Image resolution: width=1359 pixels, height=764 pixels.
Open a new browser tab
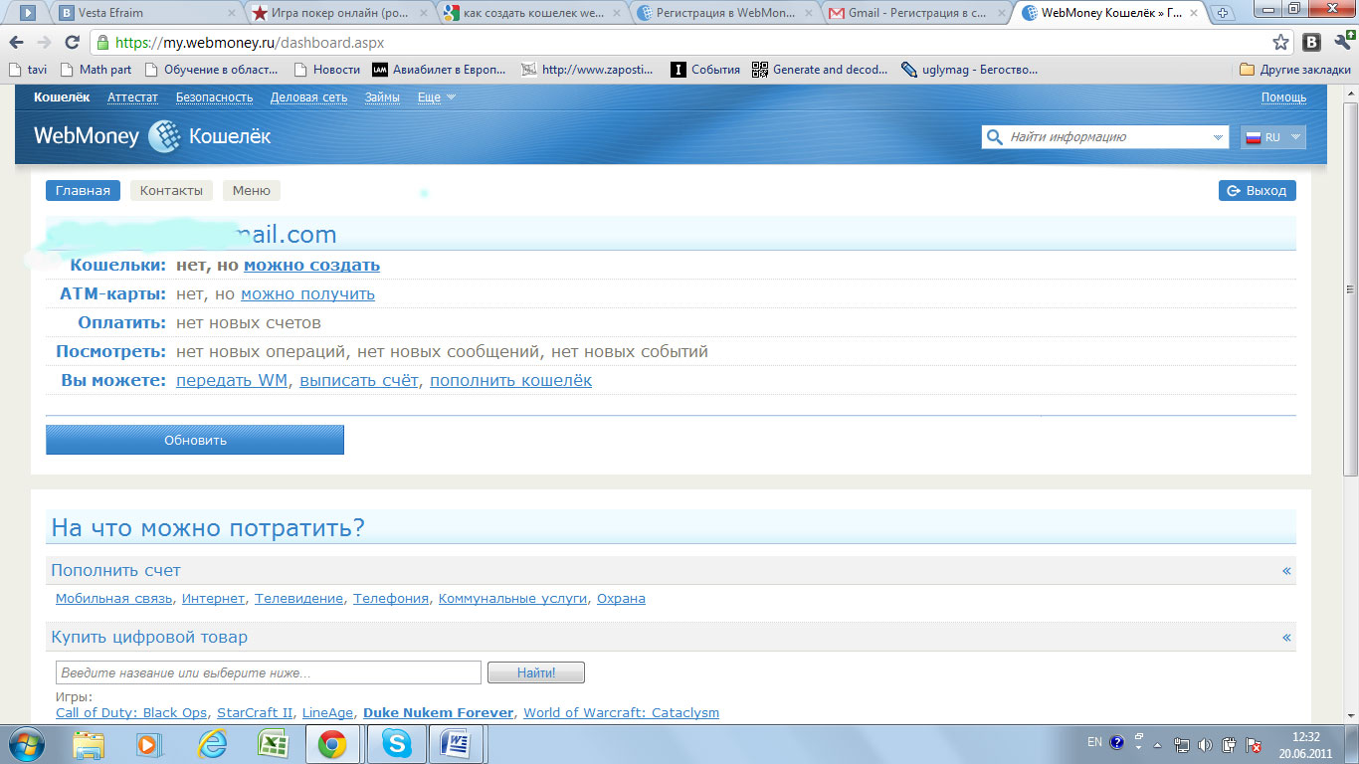click(1223, 13)
